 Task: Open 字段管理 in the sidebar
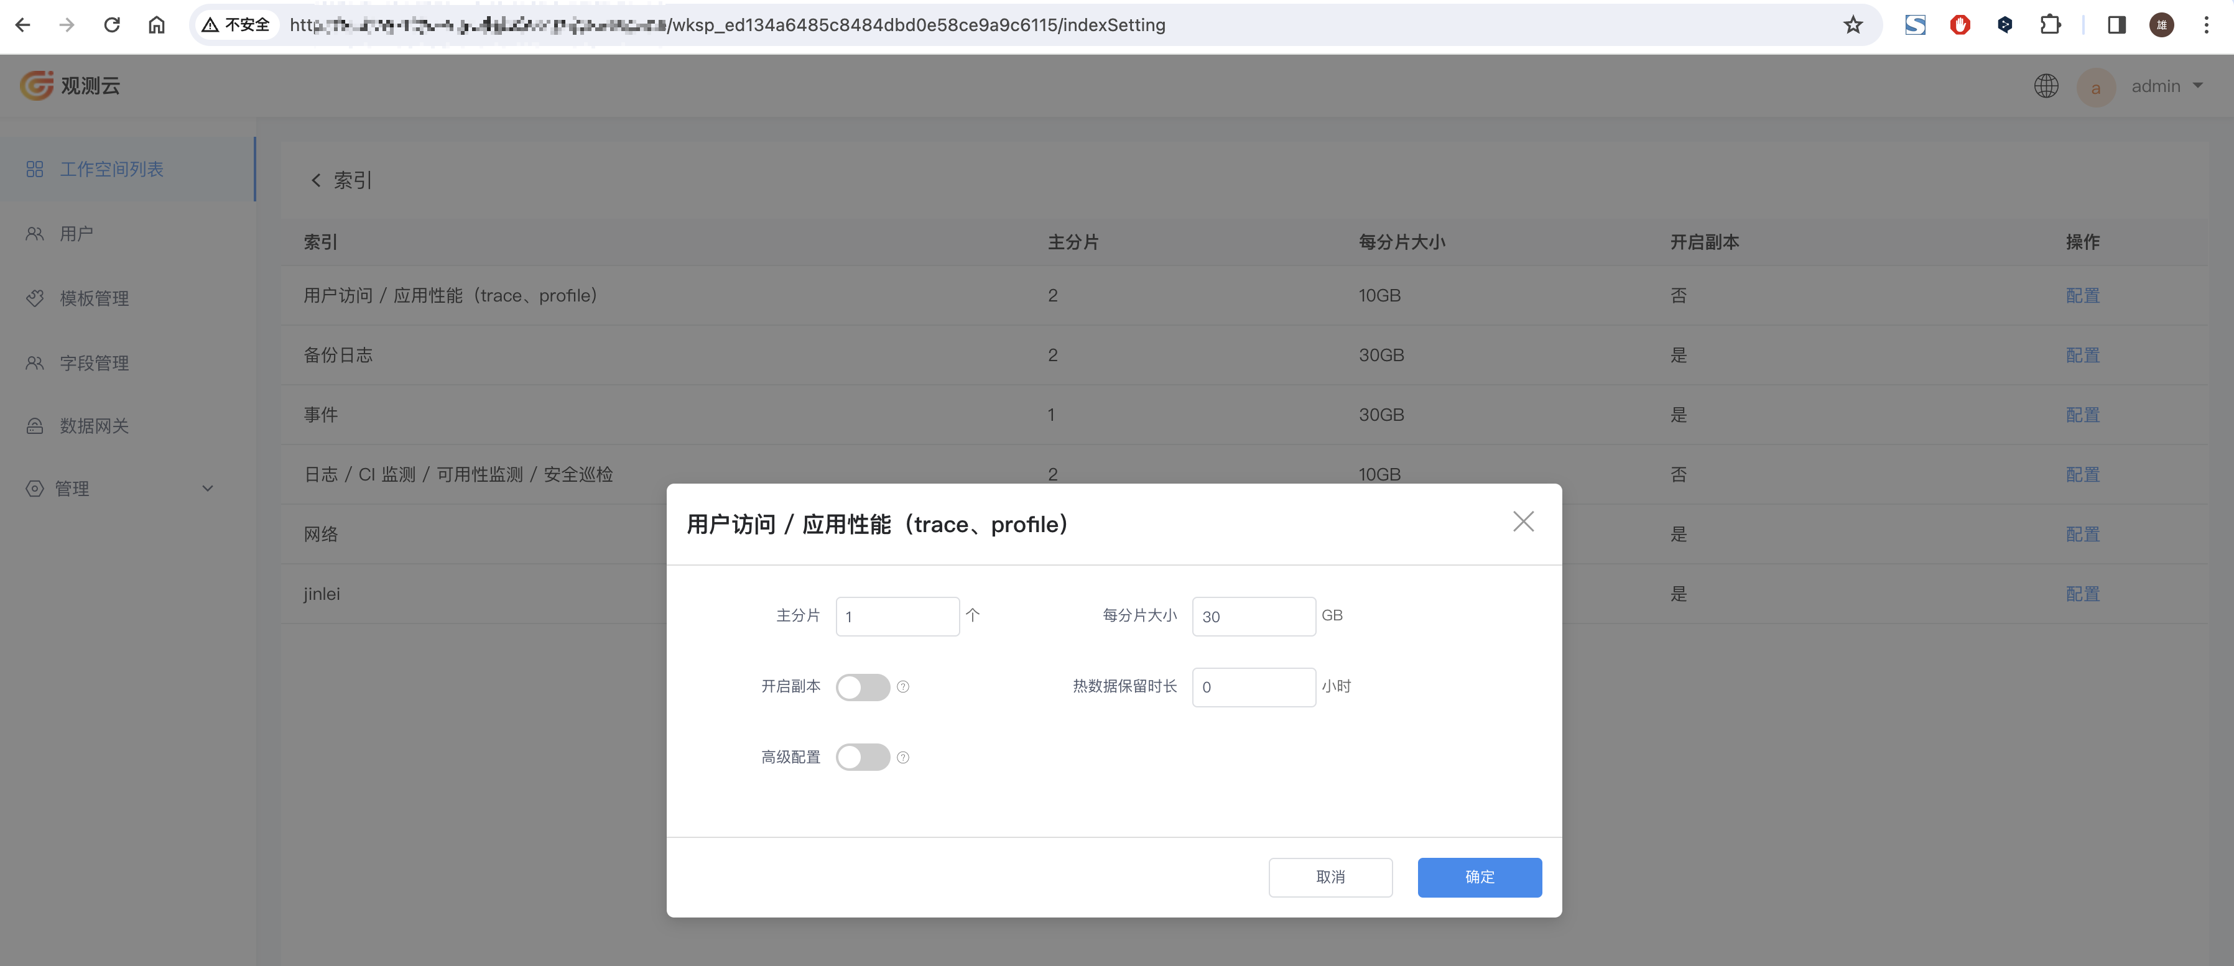(x=127, y=362)
